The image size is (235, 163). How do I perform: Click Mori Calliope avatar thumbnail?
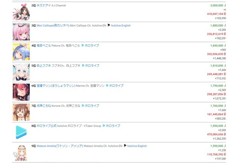click(21, 32)
